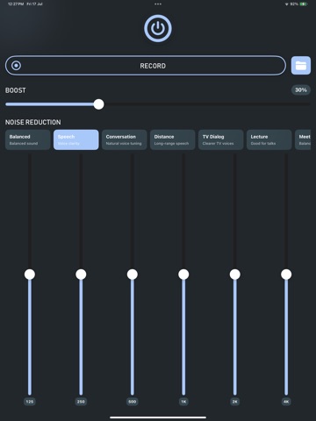The width and height of the screenshot is (316, 421).
Task: Tap the Wi-Fi status icon
Action: tap(287, 4)
